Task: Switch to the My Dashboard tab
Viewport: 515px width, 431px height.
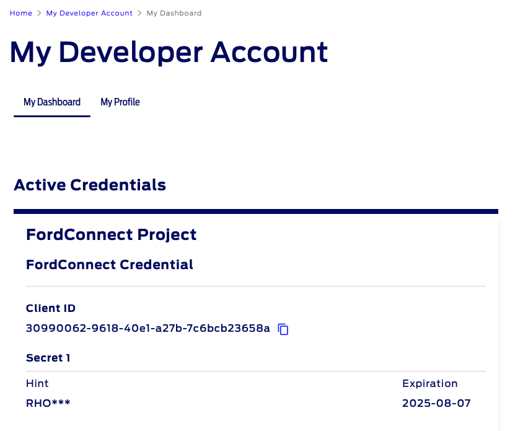Action: point(52,102)
